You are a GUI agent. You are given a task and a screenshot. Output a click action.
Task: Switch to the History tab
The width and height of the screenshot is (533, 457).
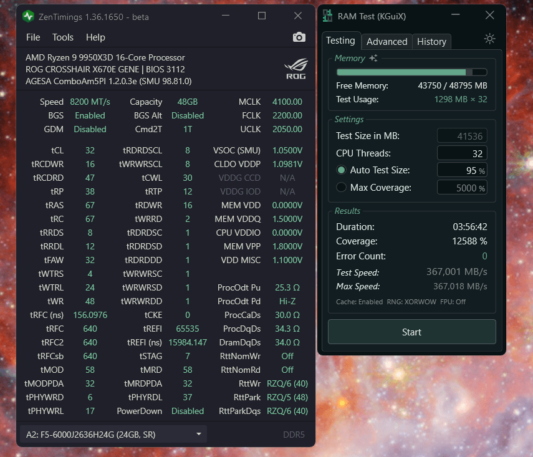tap(432, 42)
